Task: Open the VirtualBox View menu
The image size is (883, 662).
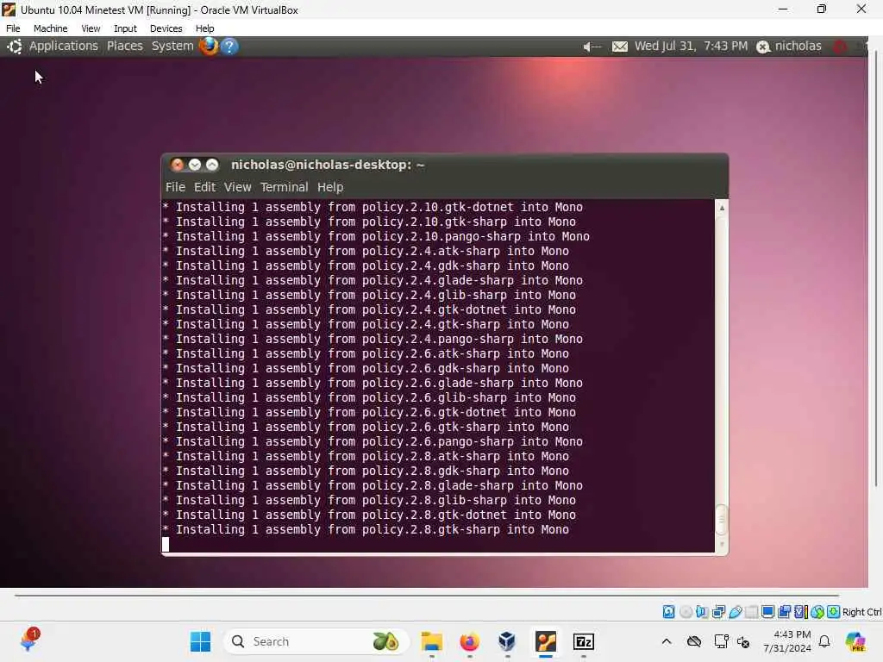Action: [x=91, y=28]
